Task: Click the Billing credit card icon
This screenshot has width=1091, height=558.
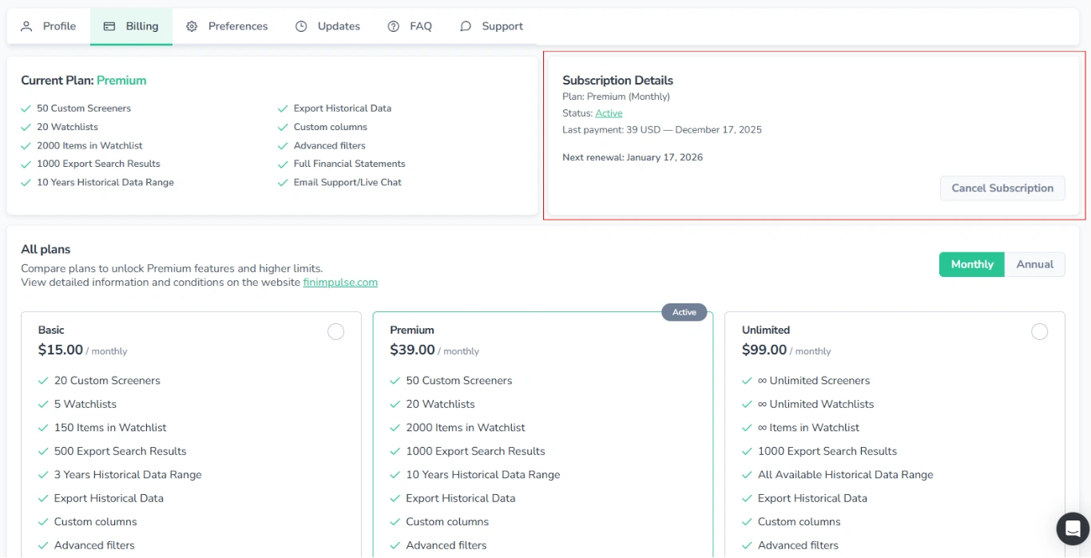Action: point(109,26)
